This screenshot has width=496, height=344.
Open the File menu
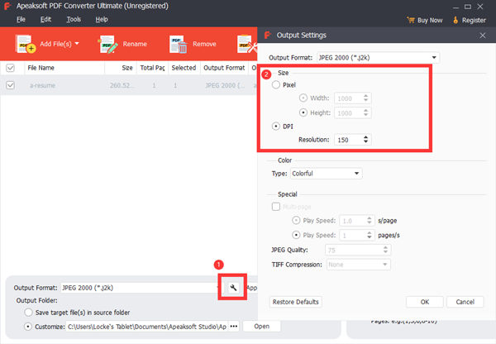pyautogui.click(x=21, y=19)
